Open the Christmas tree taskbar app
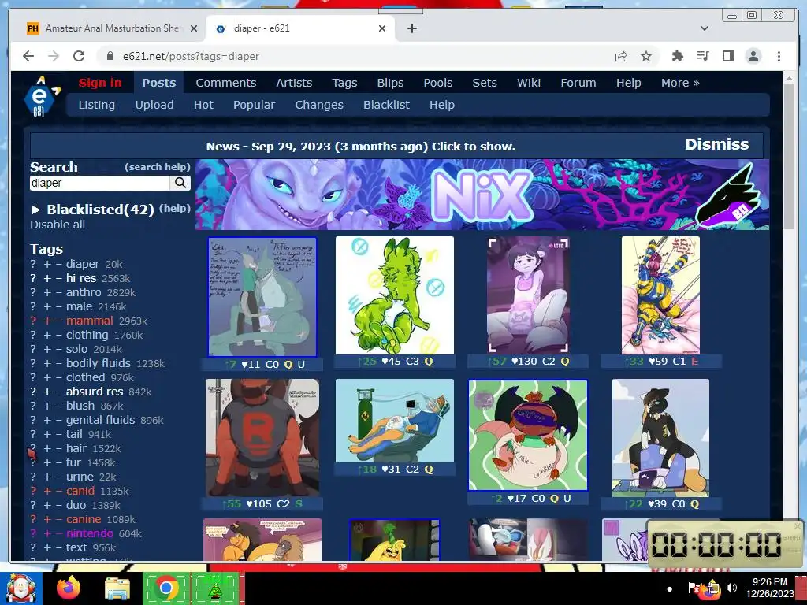This screenshot has width=807, height=605. point(215,588)
